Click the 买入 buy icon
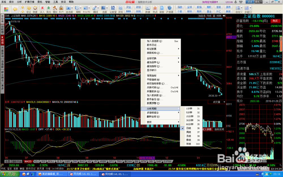Viewport: 283px width, 177px height. [42, 9]
